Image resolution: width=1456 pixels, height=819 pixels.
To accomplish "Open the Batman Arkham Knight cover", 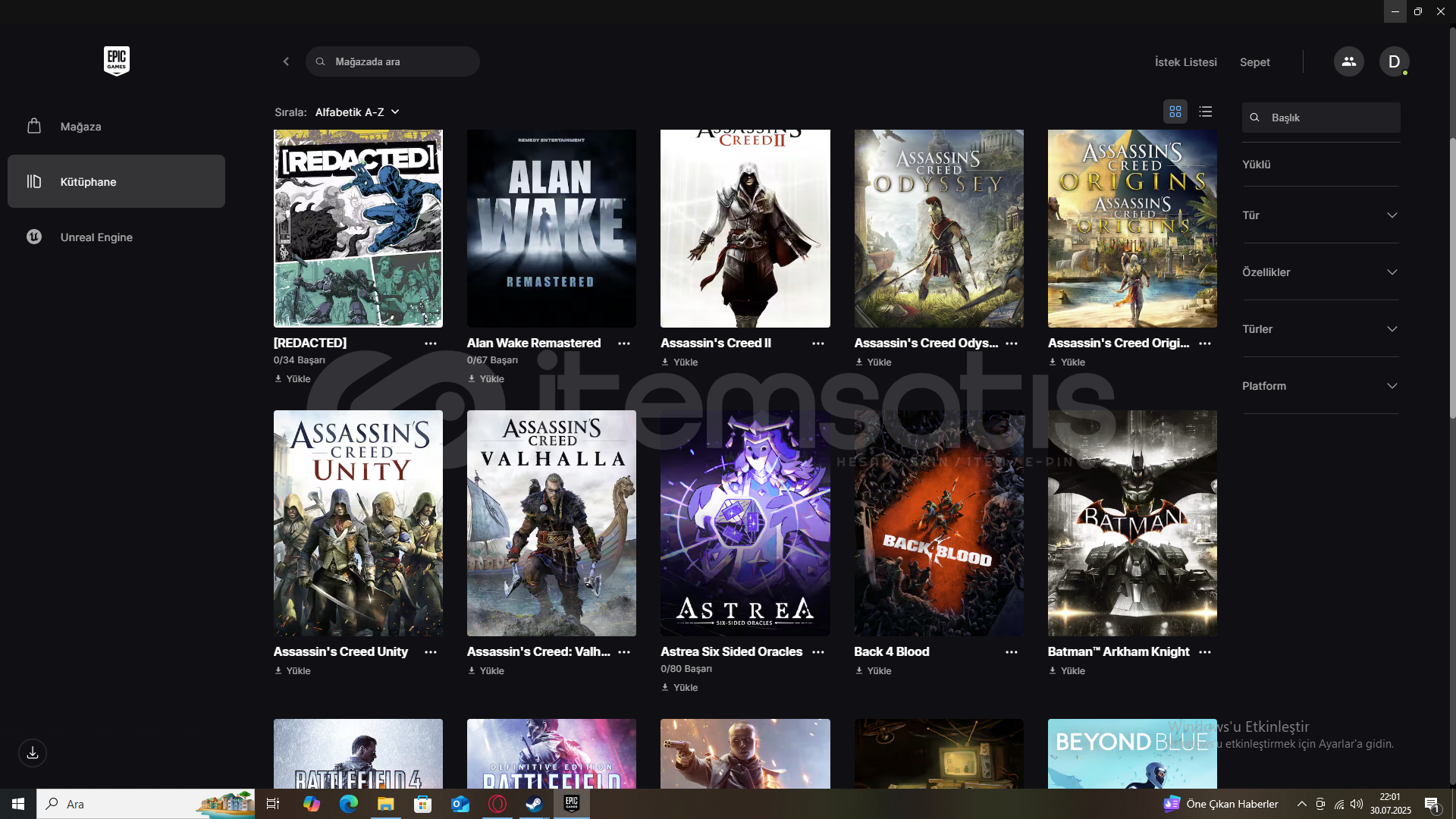I will [x=1132, y=523].
